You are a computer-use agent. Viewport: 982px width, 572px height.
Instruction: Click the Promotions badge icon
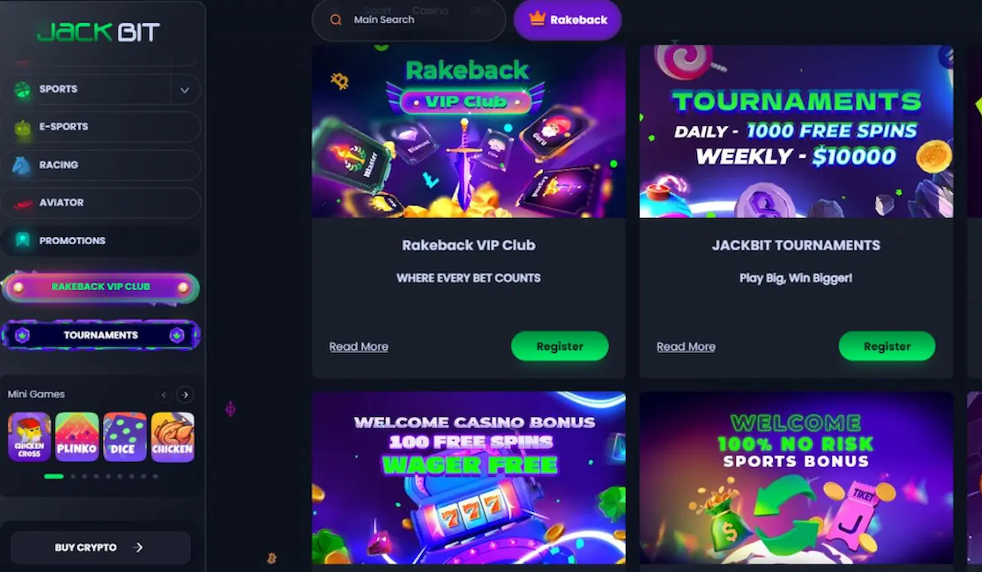point(23,240)
